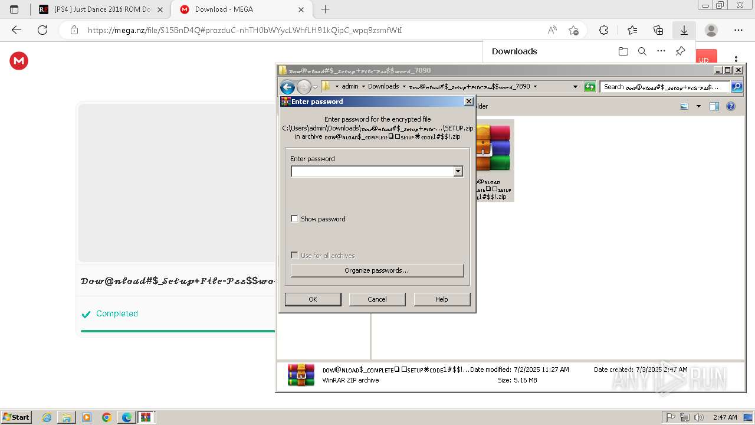Viewport: 755px width, 425px height.
Task: Click the Explorer search magnifier icon
Action: point(737,87)
